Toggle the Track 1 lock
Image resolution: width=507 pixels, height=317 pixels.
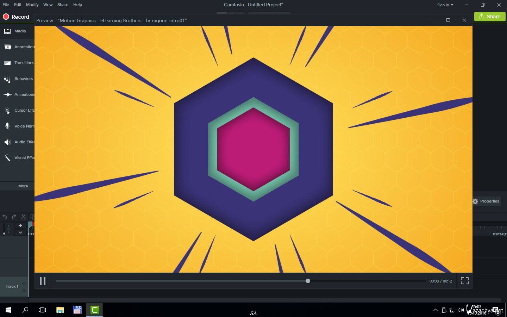(x=24, y=290)
